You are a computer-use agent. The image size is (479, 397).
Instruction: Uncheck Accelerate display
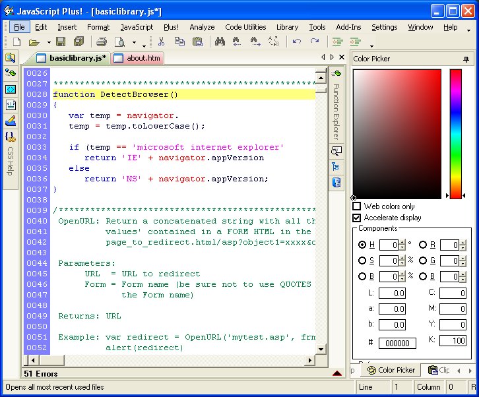coord(356,218)
